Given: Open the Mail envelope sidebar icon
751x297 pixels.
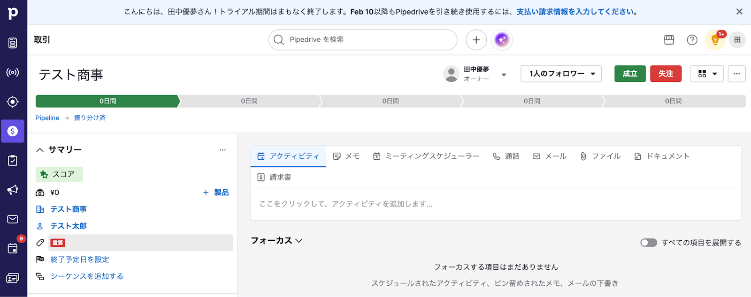Looking at the screenshot, I should [x=13, y=219].
